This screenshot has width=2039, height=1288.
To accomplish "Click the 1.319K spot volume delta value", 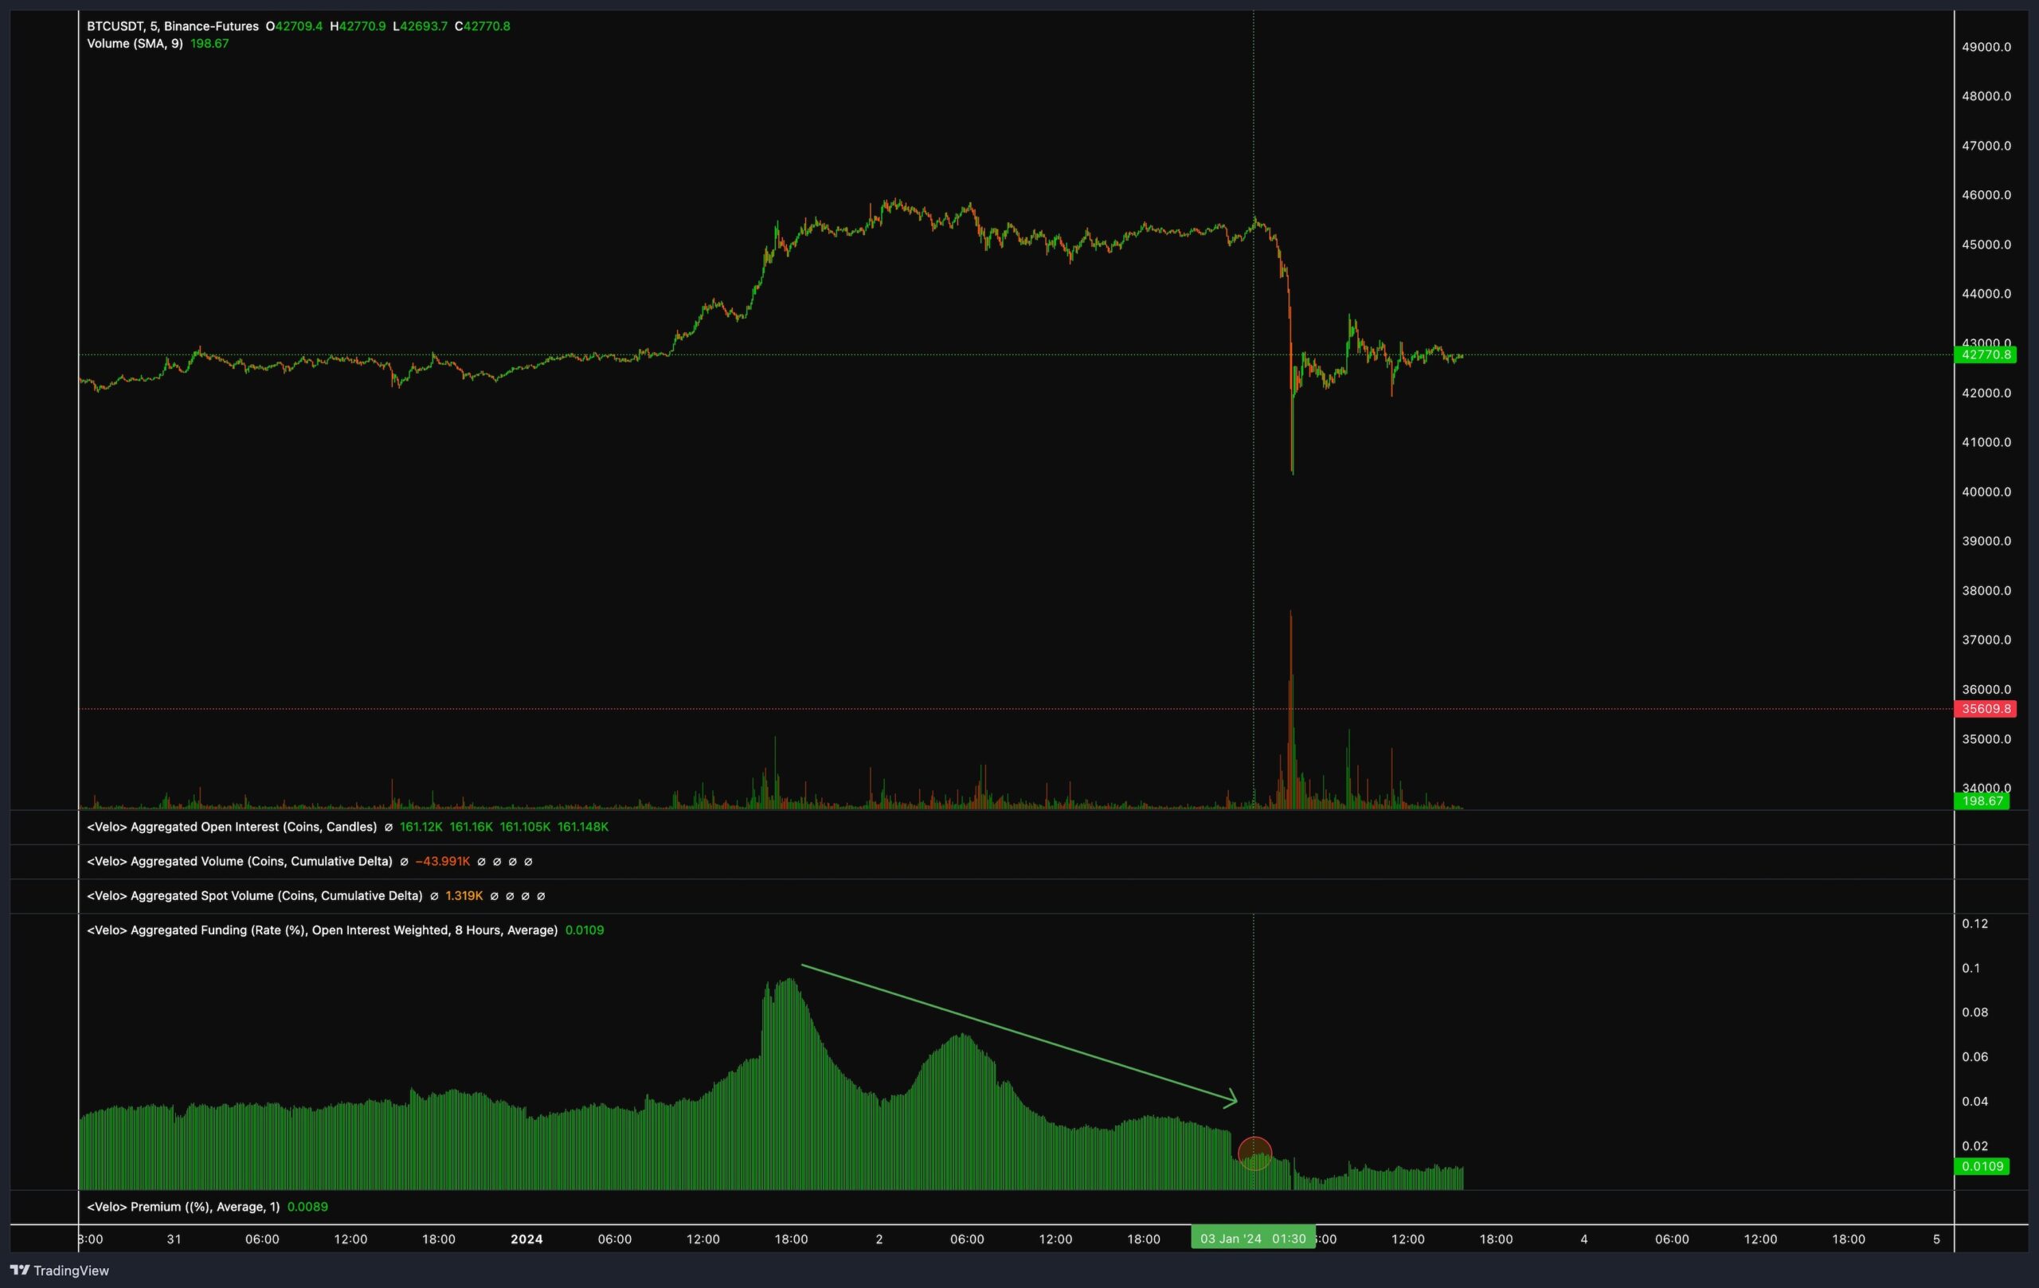I will tap(464, 896).
